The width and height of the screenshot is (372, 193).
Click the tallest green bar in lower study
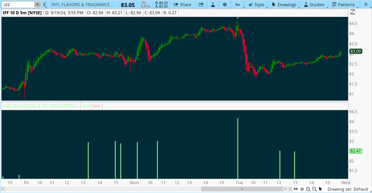click(x=238, y=148)
